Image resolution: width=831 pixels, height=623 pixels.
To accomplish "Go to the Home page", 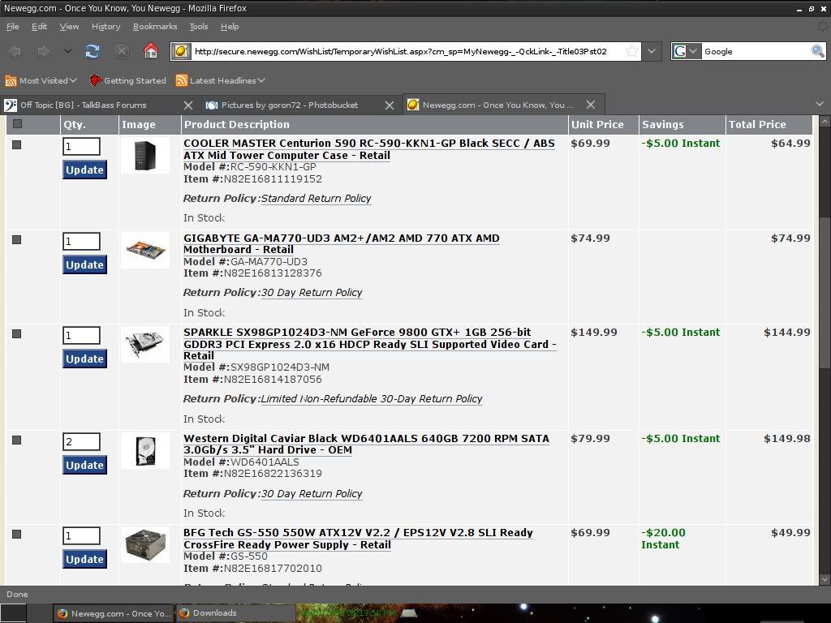I will [151, 51].
